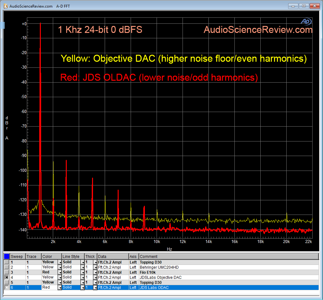Screen dimensions: 323x300
Task: Click the AudioScienceReview.com annotation in the graph
Action: 258,30
